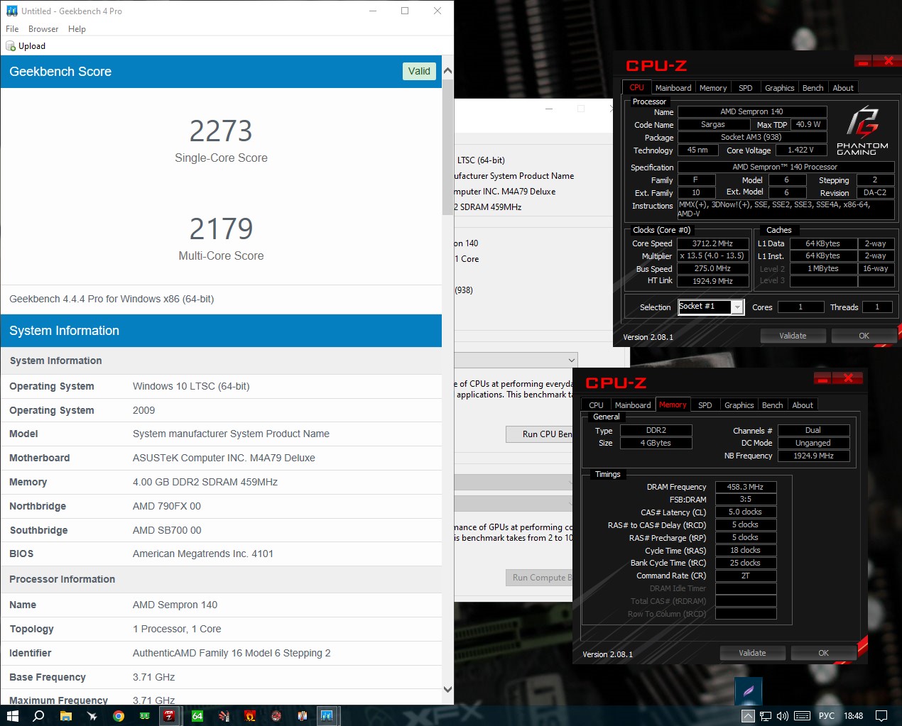Switch to CPU tab in the Timings CPU-Z window
Viewport: 902px width, 726px height.
coord(596,405)
